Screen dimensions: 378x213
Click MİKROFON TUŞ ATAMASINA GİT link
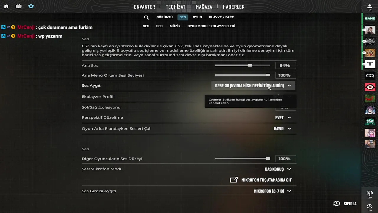[x=261, y=180]
